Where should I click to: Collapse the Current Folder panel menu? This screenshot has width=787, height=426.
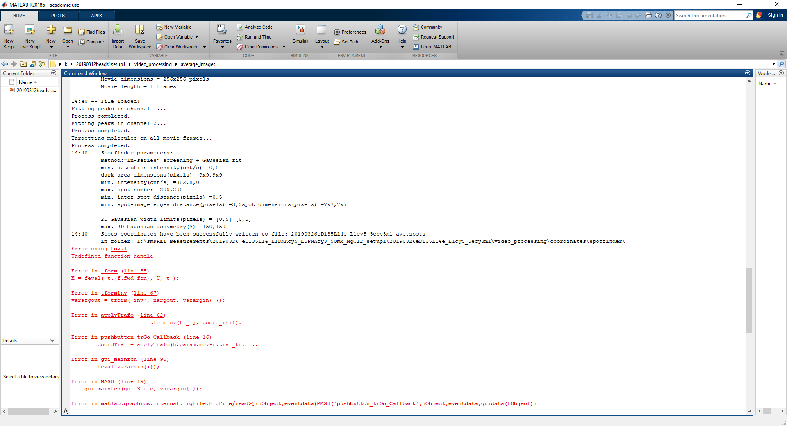click(x=54, y=73)
